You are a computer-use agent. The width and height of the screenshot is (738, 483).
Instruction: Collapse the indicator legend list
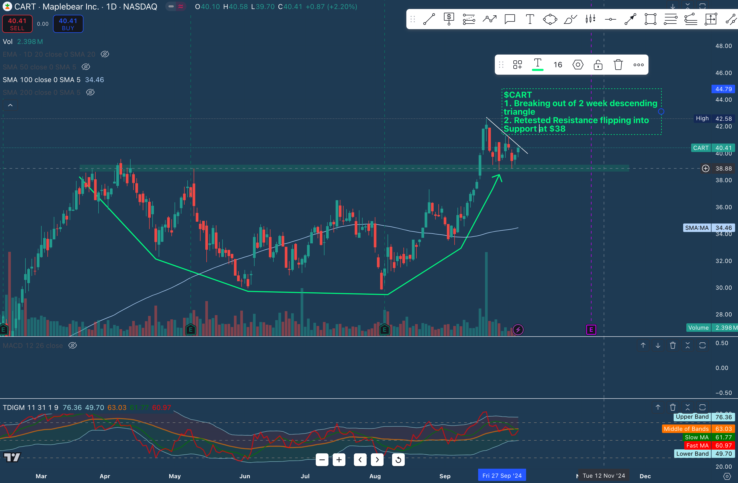point(10,105)
